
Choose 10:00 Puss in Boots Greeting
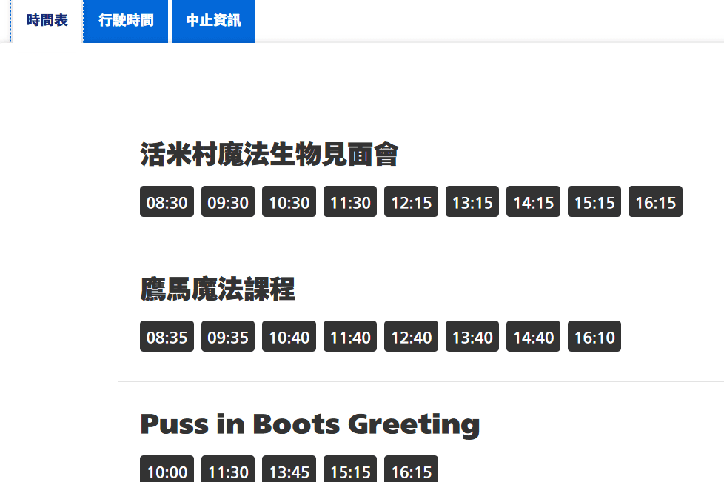point(167,471)
